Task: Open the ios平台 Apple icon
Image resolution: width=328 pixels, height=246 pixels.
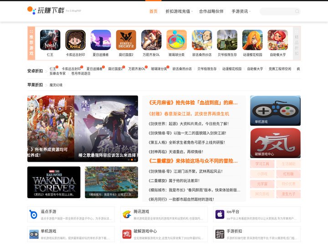Action: [220, 215]
